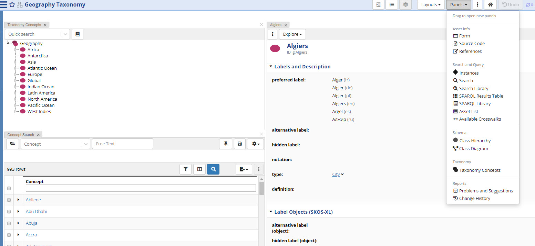Select the checkbox next to Abilene
The width and height of the screenshot is (535, 246).
tap(9, 200)
